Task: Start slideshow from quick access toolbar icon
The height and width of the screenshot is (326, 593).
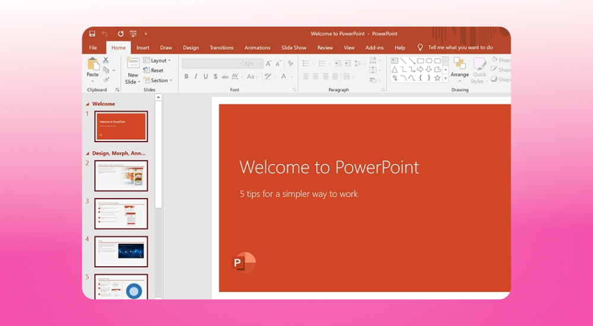Action: [133, 34]
